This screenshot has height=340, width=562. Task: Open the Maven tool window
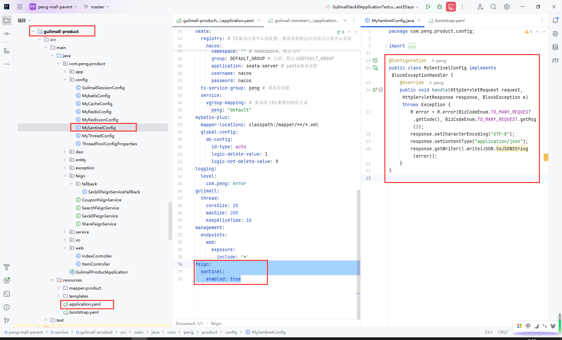555,60
